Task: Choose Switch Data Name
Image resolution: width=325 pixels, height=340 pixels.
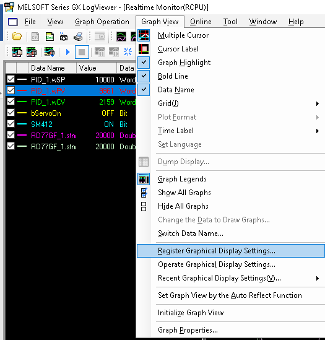Action: [231, 233]
